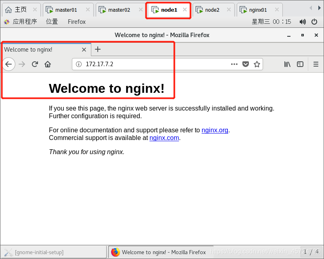This screenshot has height=259, width=324.
Task: Close the nginx01 VM tab
Action: [x=277, y=10]
